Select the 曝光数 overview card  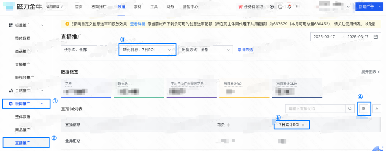[x=139, y=88]
